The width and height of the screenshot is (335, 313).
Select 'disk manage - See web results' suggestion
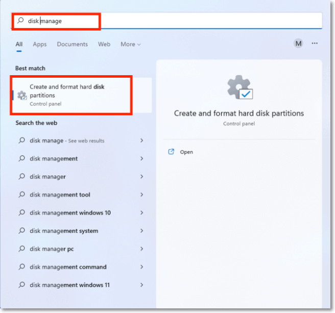click(x=82, y=141)
